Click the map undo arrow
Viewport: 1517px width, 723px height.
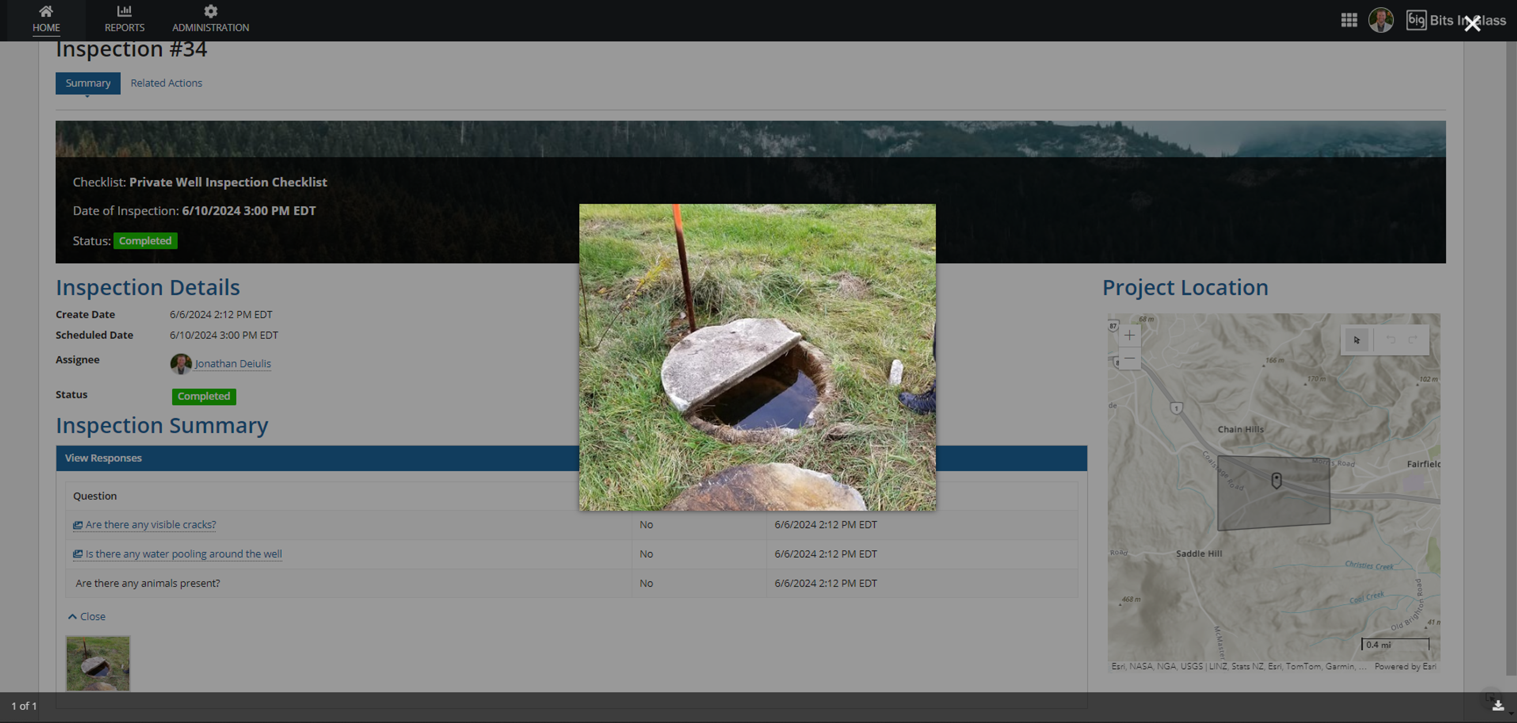pos(1391,340)
